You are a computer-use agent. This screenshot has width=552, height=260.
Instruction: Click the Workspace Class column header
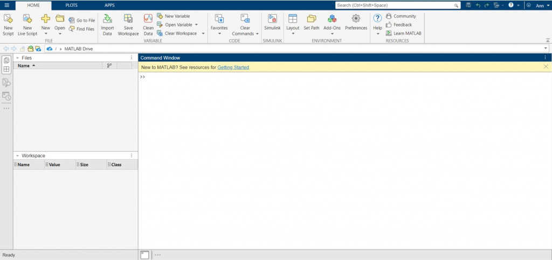tap(122, 164)
